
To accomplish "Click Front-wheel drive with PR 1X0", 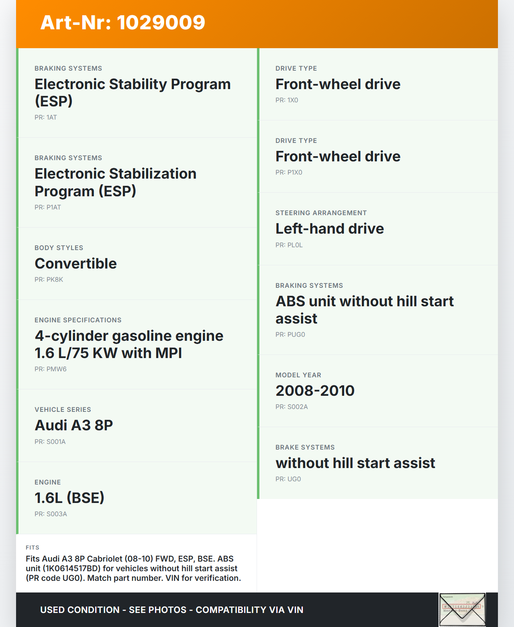I will tap(377, 84).
